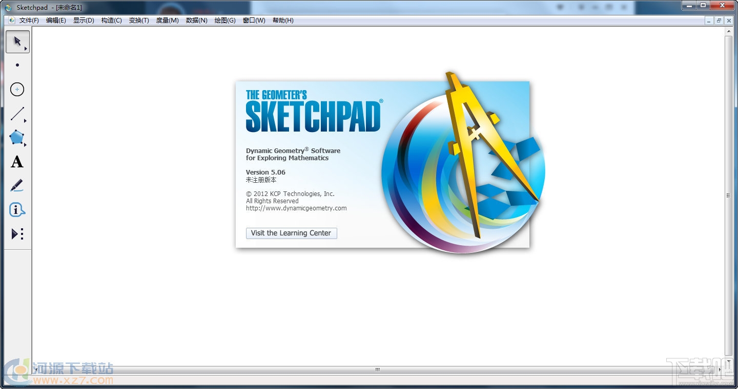738x389 pixels.
Task: Select the Text tool
Action: [17, 162]
